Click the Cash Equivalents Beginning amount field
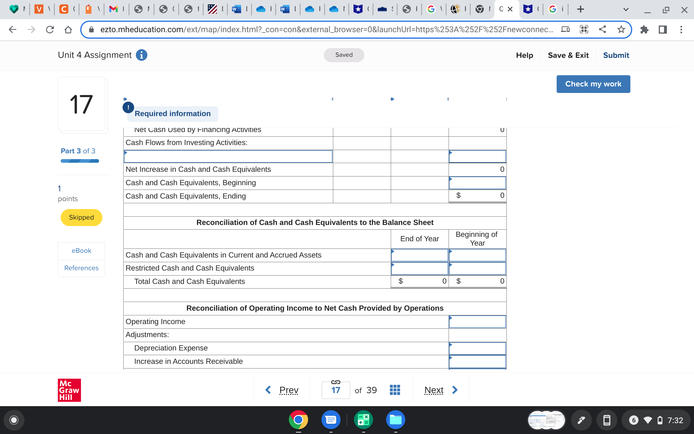Viewport: 694px width, 434px height. pos(477,183)
